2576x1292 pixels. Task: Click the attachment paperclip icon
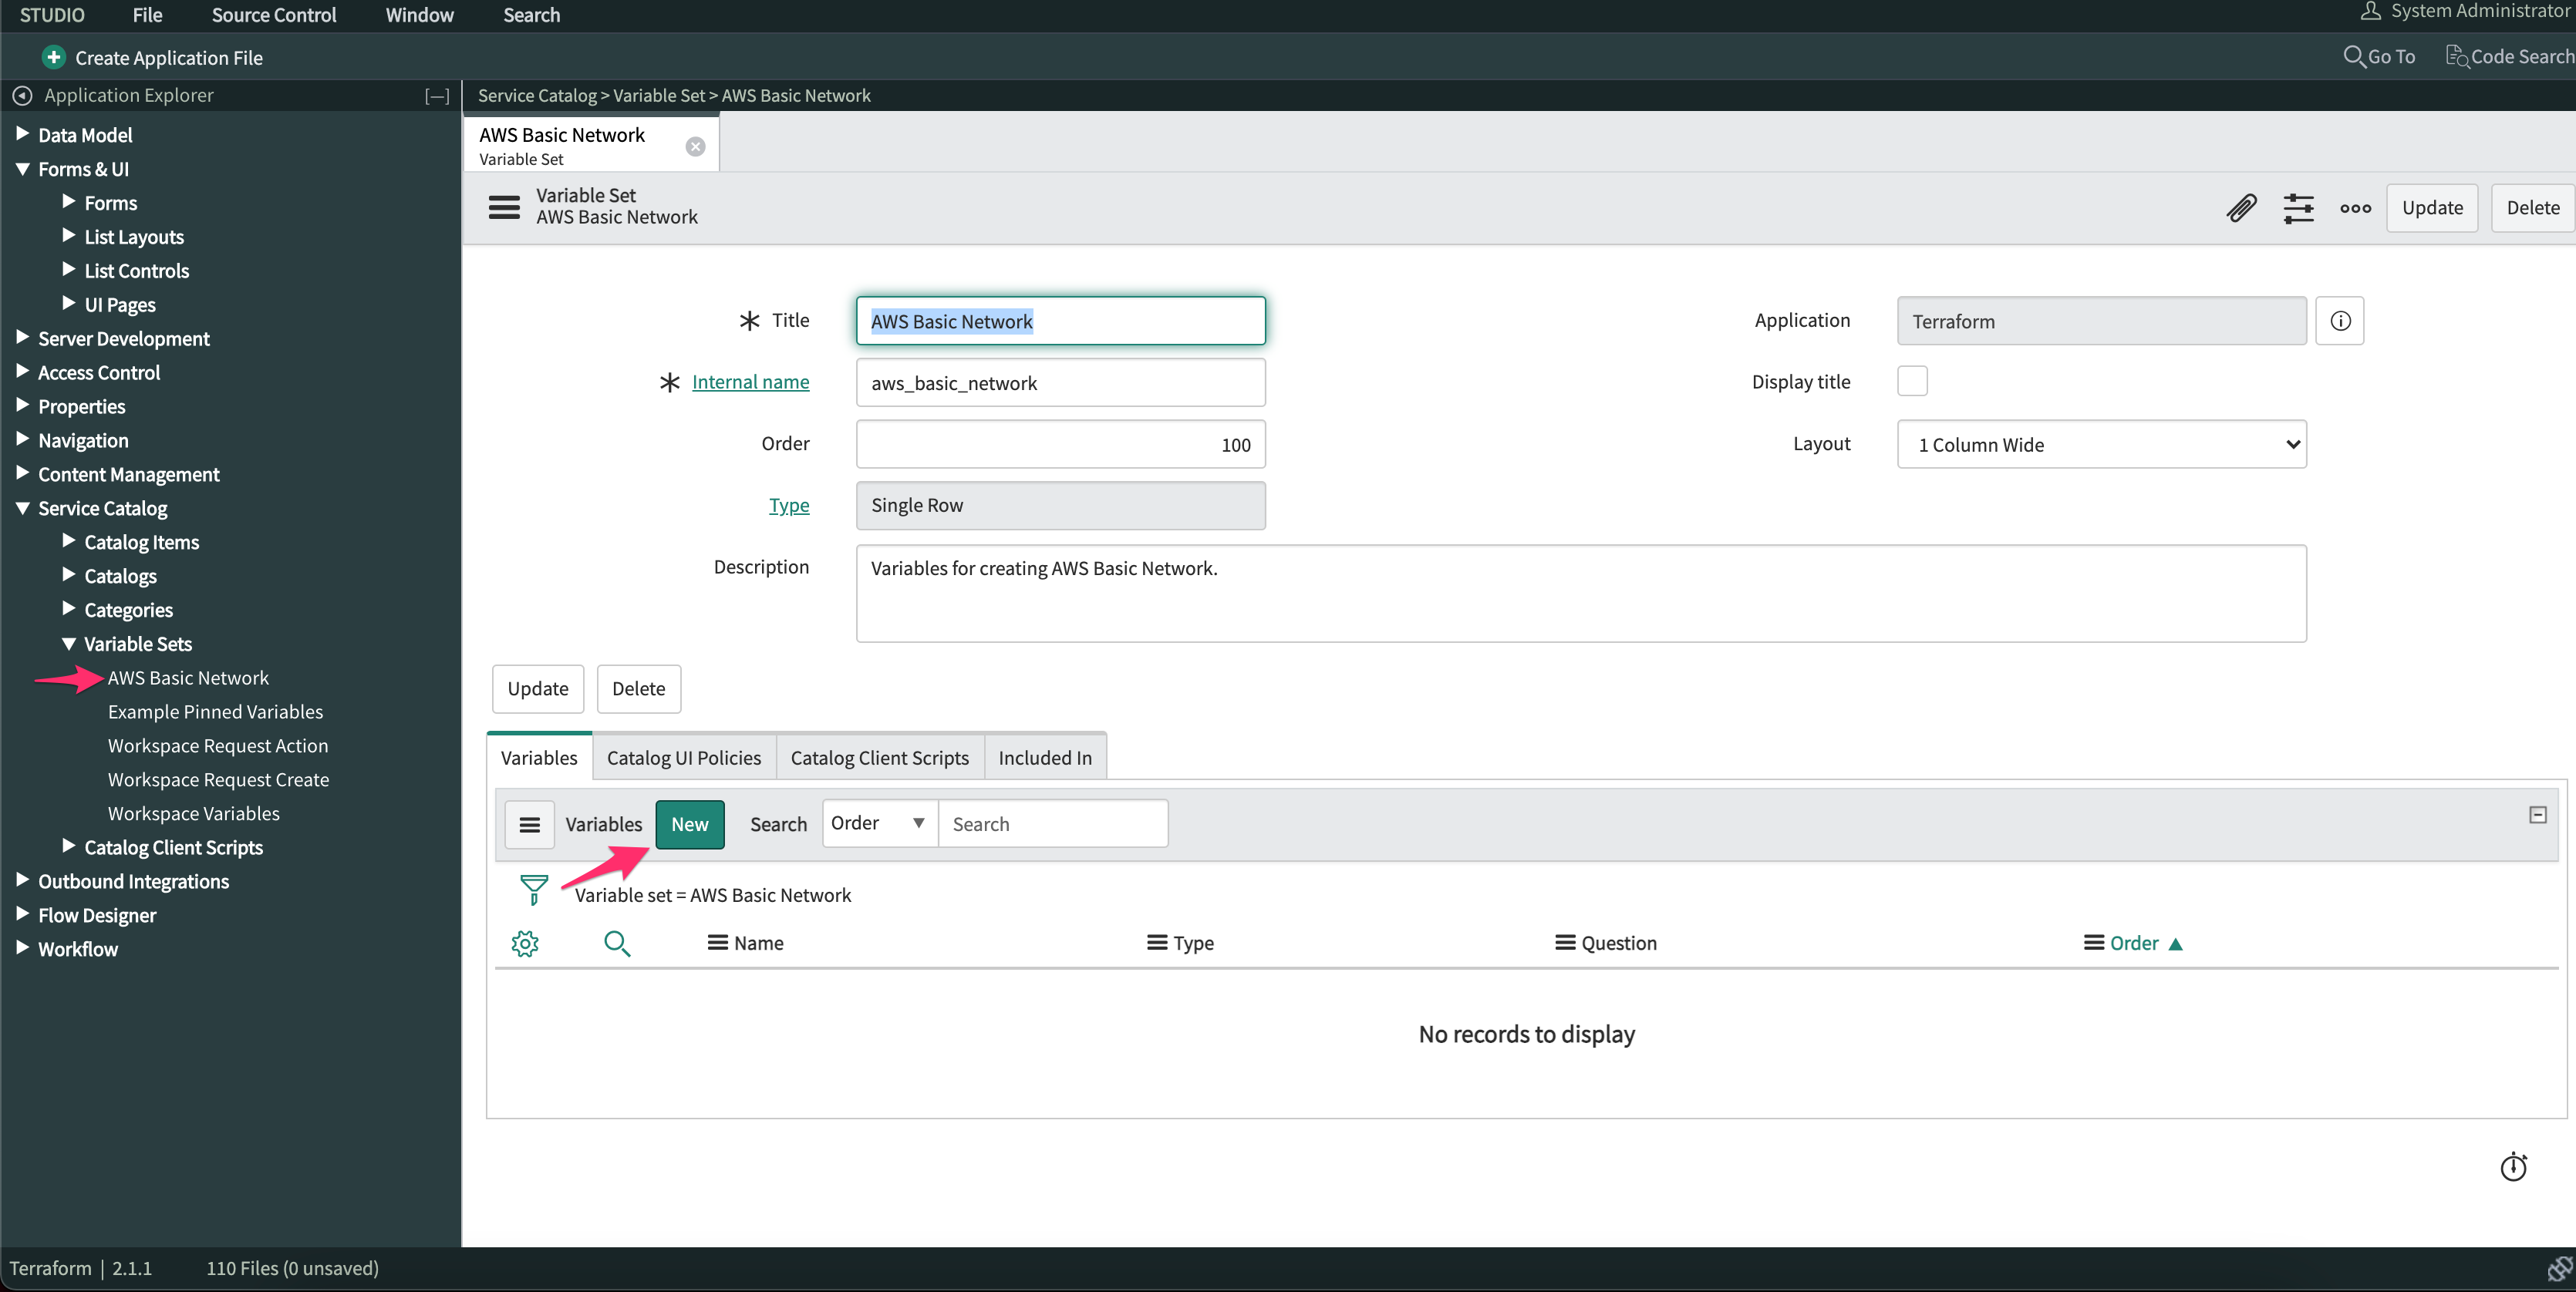coord(2241,208)
